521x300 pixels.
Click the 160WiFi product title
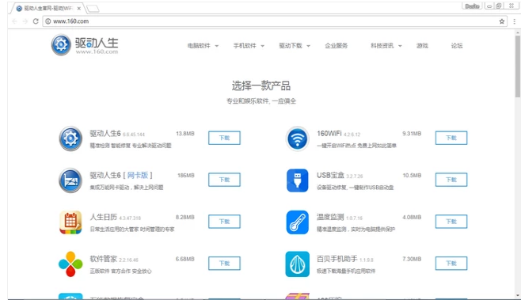[x=329, y=133]
